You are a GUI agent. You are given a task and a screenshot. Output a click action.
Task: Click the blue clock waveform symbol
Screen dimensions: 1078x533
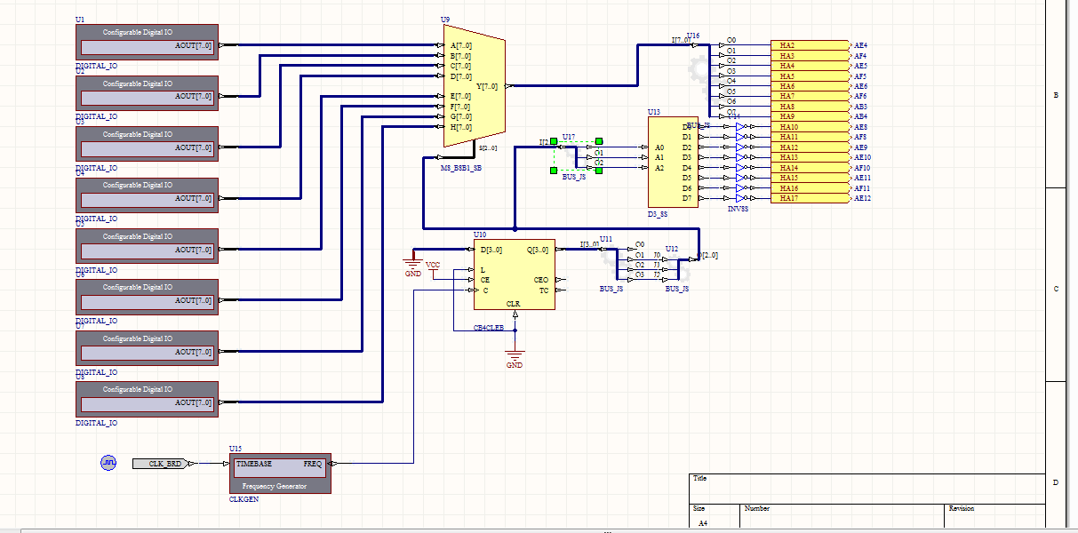pyautogui.click(x=108, y=463)
